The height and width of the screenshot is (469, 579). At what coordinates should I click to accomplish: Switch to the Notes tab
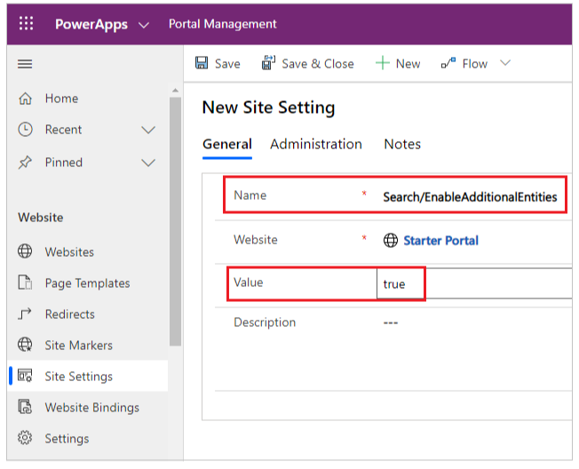pos(402,144)
